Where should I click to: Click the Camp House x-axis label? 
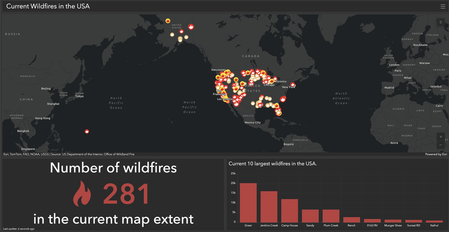[x=290, y=225]
